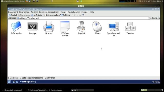164x92 pixels.
Task: Go up one level with Aufwärts
Action: 37,15
